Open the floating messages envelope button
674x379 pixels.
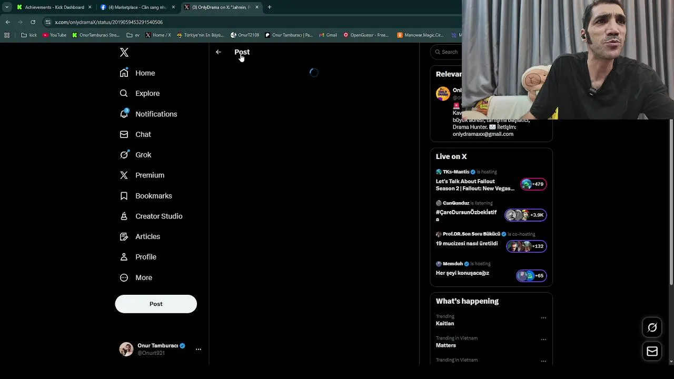pos(652,351)
